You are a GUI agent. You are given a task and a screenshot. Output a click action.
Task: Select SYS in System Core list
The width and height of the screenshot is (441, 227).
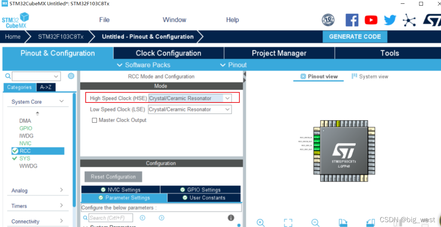(25, 159)
